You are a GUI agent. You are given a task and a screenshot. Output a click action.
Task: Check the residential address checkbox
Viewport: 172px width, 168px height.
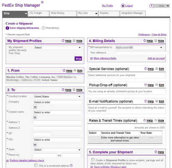point(36,165)
